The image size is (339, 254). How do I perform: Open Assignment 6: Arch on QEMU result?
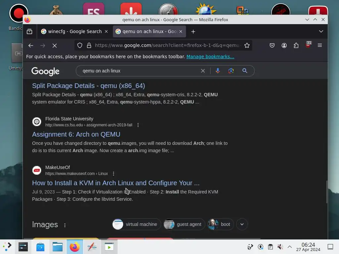coord(76,134)
